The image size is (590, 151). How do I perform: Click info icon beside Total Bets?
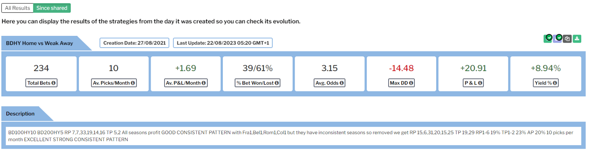(54, 83)
